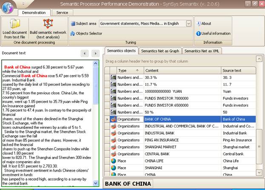This screenshot has width=265, height=190.
Task: Open the quick access toolbar dropdown arrow
Action: point(23,3)
